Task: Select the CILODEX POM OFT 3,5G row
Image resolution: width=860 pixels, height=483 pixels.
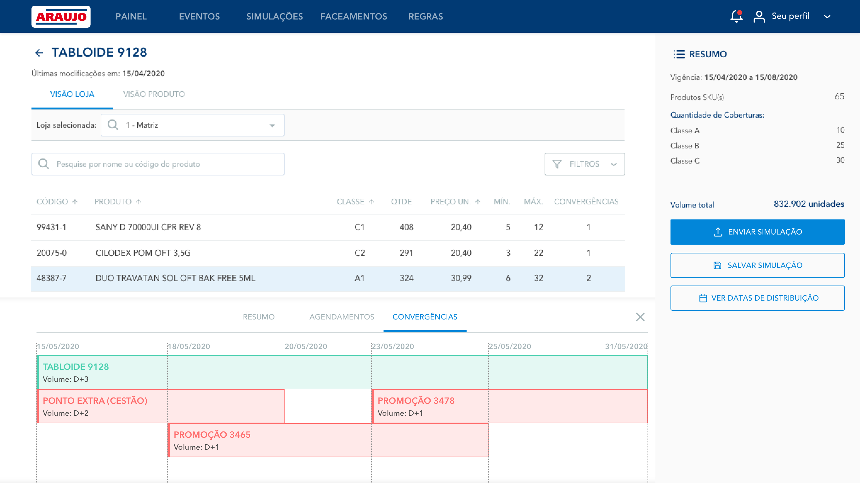Action: click(328, 253)
